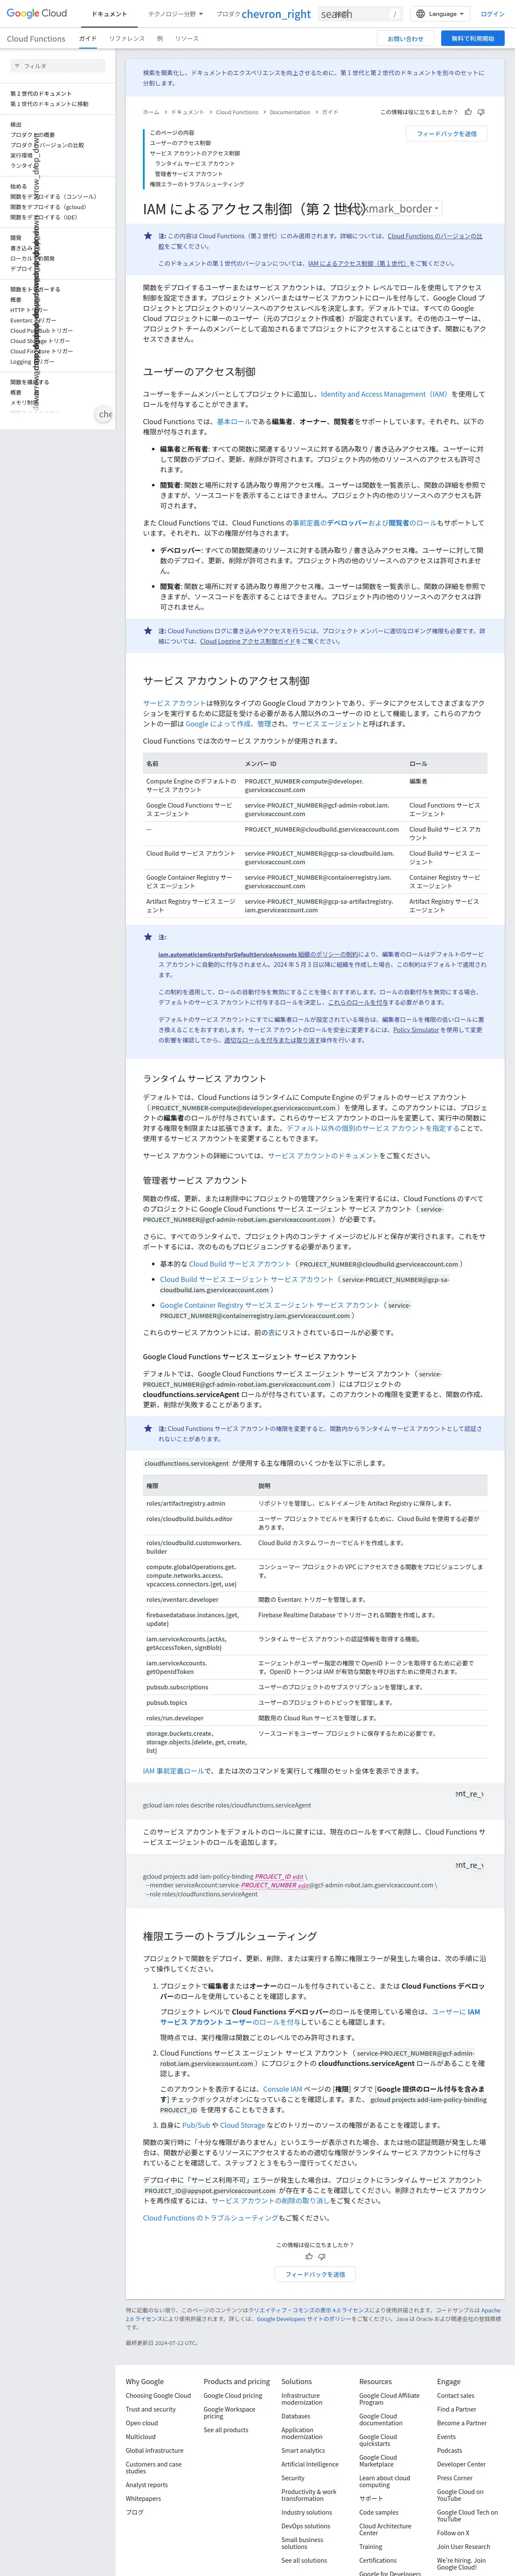The image size is (515, 2576).
Task: Click the search input field
Action: pos(360,14)
